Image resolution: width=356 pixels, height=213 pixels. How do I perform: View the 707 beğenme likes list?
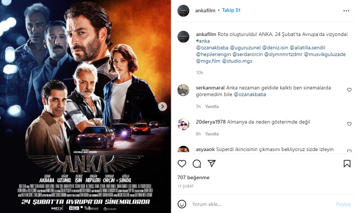[x=193, y=178]
